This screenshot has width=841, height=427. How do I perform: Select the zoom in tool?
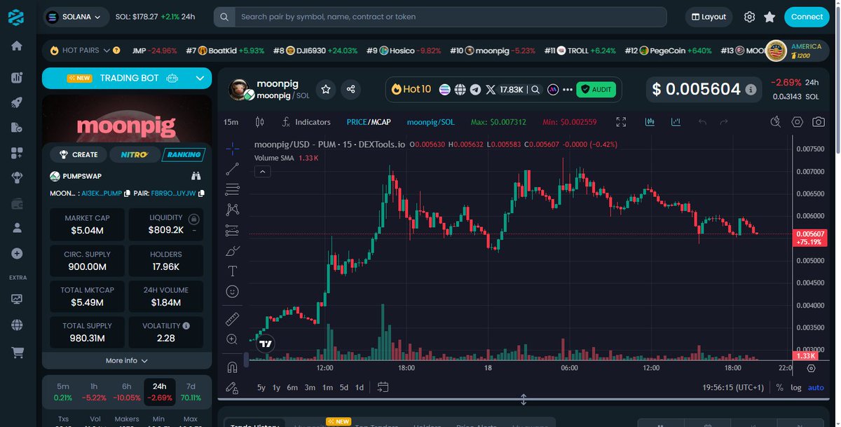click(x=233, y=339)
